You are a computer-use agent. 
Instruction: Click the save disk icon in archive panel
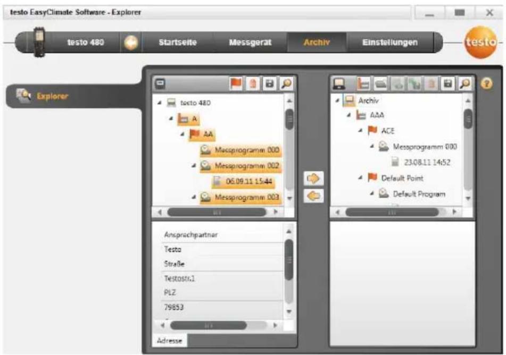tap(448, 84)
